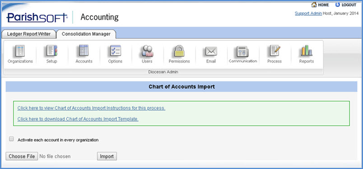Click the Choose File button
Image resolution: width=363 pixels, height=169 pixels.
coord(22,156)
